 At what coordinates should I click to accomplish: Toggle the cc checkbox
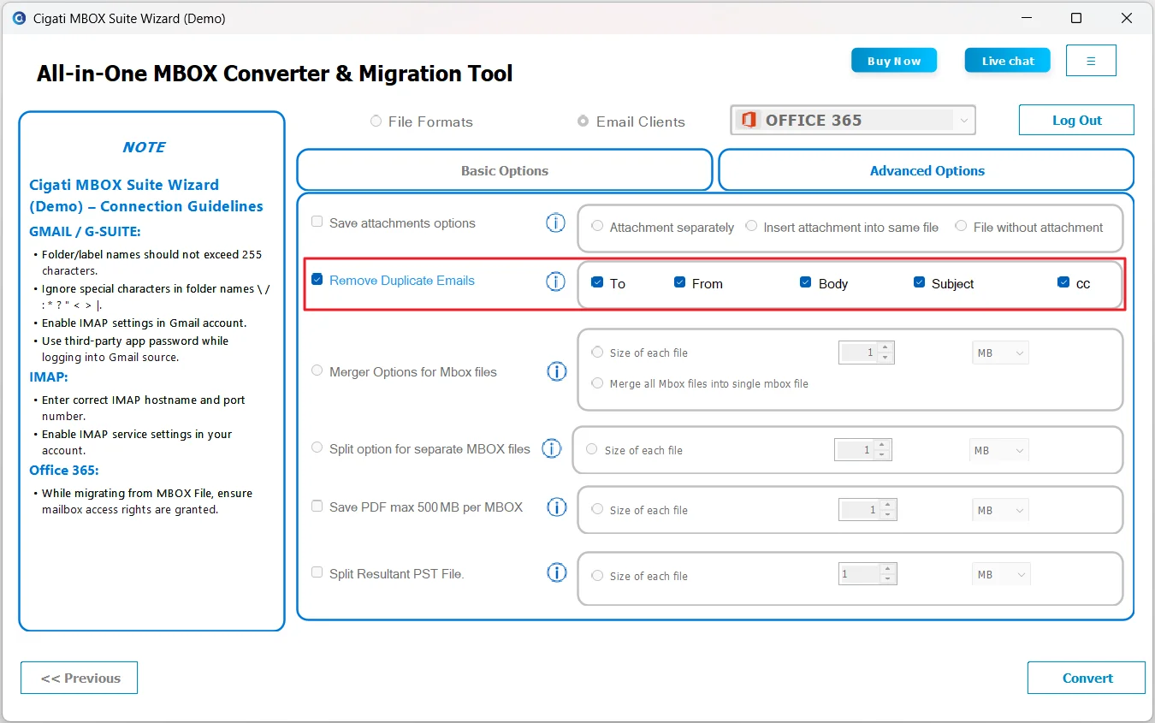click(1063, 282)
